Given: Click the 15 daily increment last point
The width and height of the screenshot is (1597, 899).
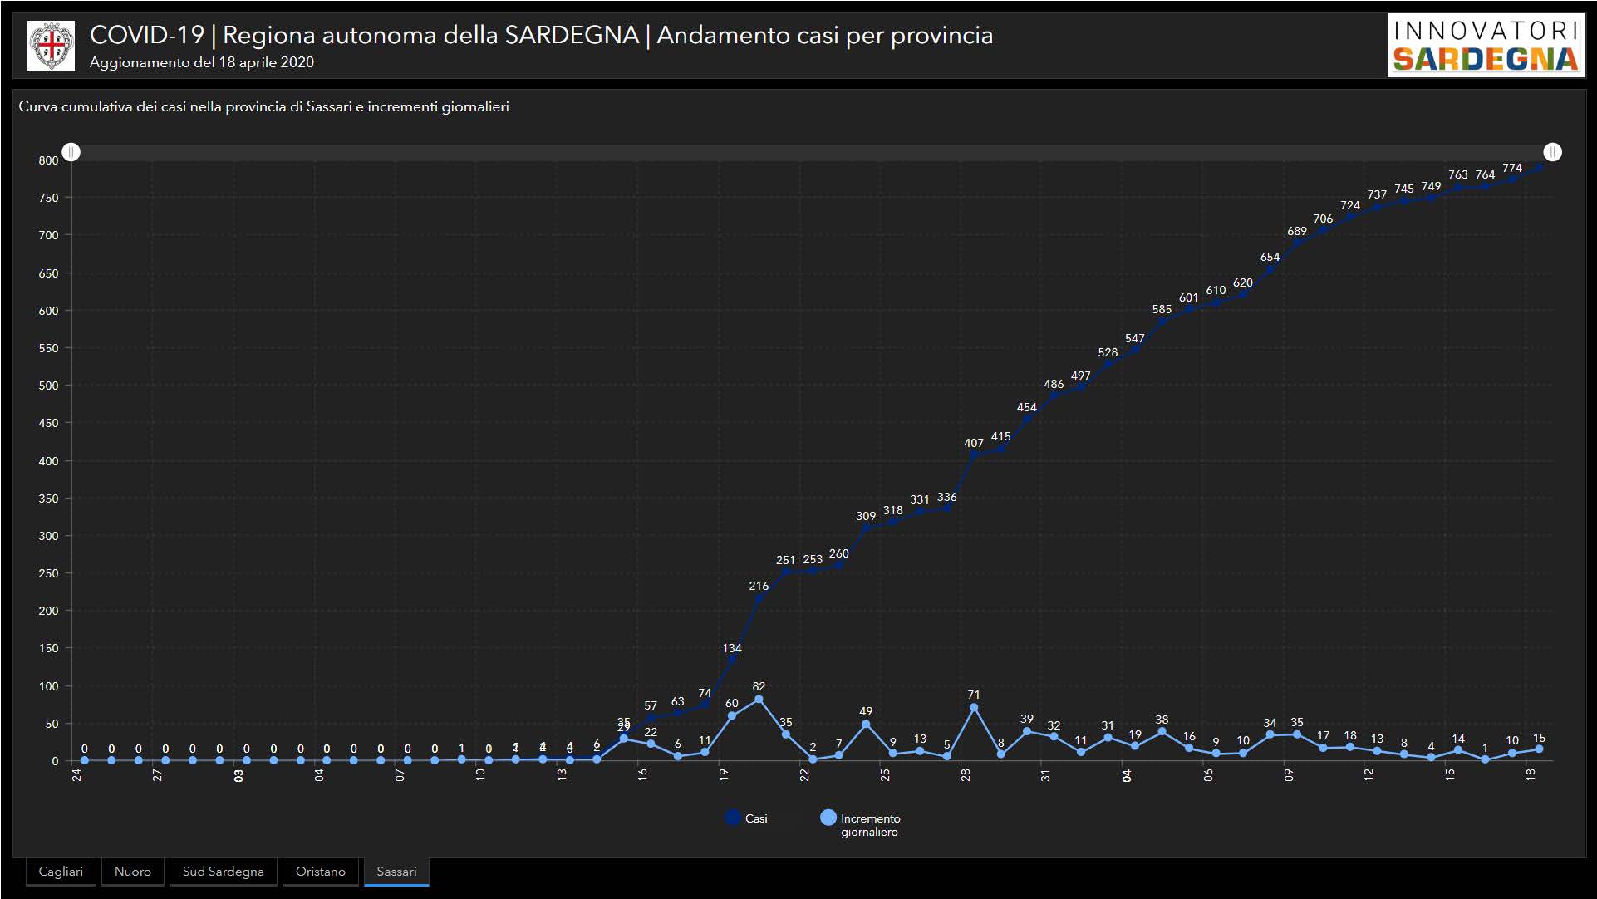Looking at the screenshot, I should click(x=1539, y=749).
